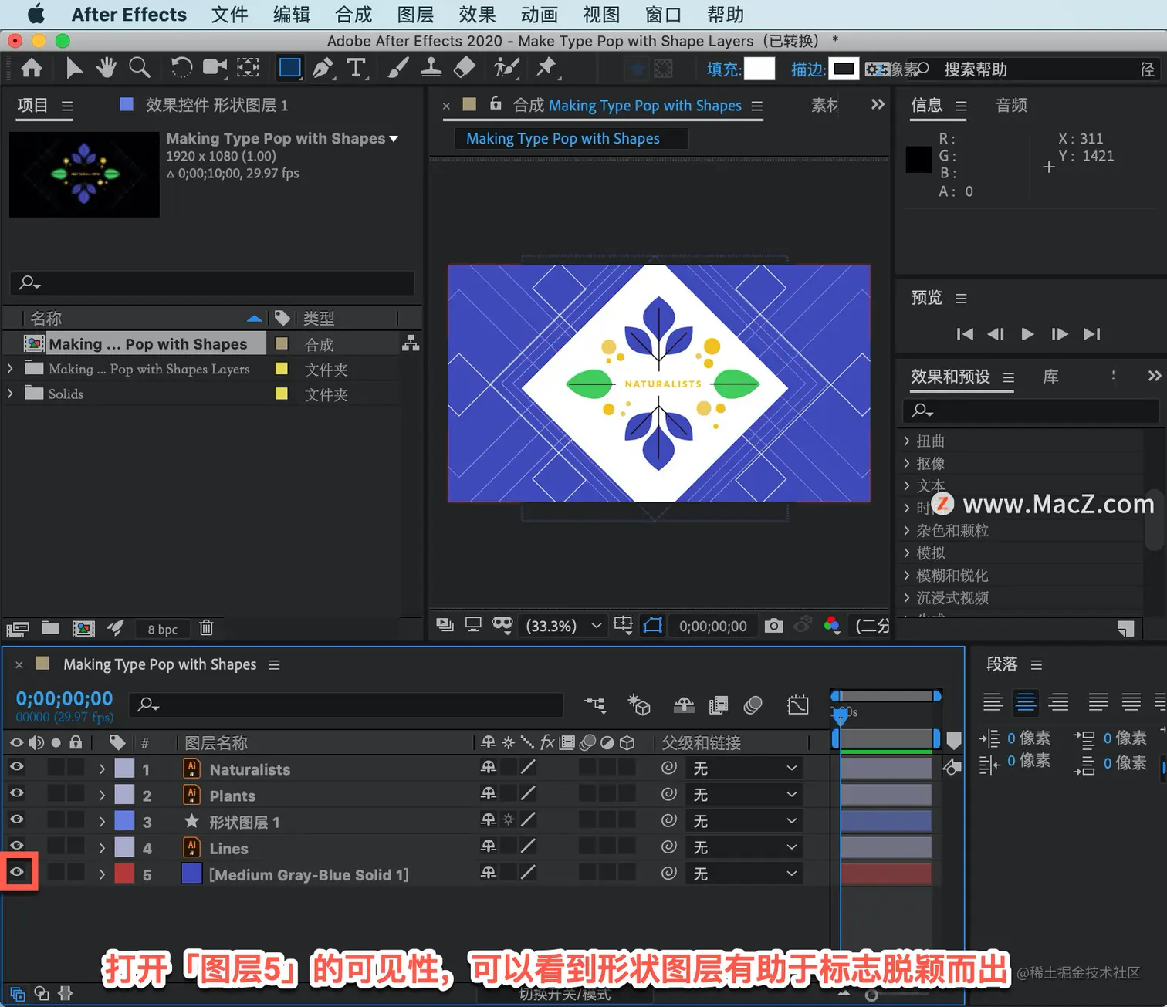Center align text in 段落 panel
1167x1007 pixels.
point(1026,701)
